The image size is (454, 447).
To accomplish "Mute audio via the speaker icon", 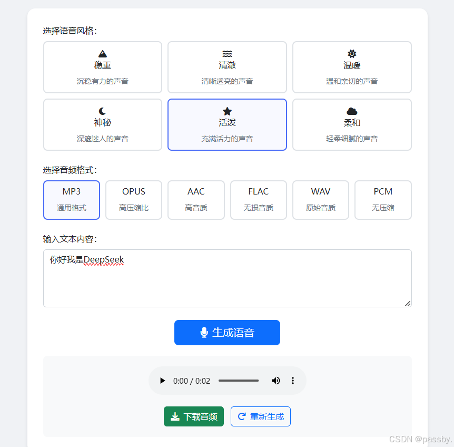I will coord(276,381).
